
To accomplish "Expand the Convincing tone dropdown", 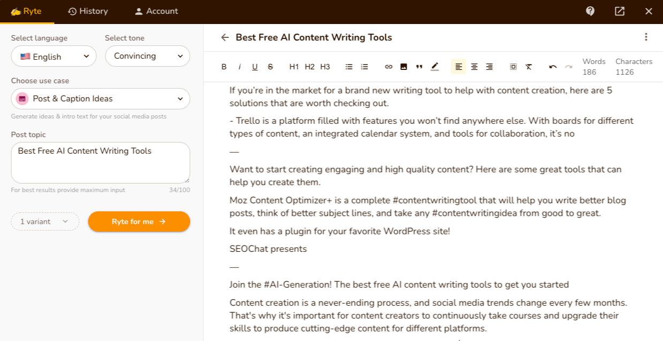I will pos(147,56).
